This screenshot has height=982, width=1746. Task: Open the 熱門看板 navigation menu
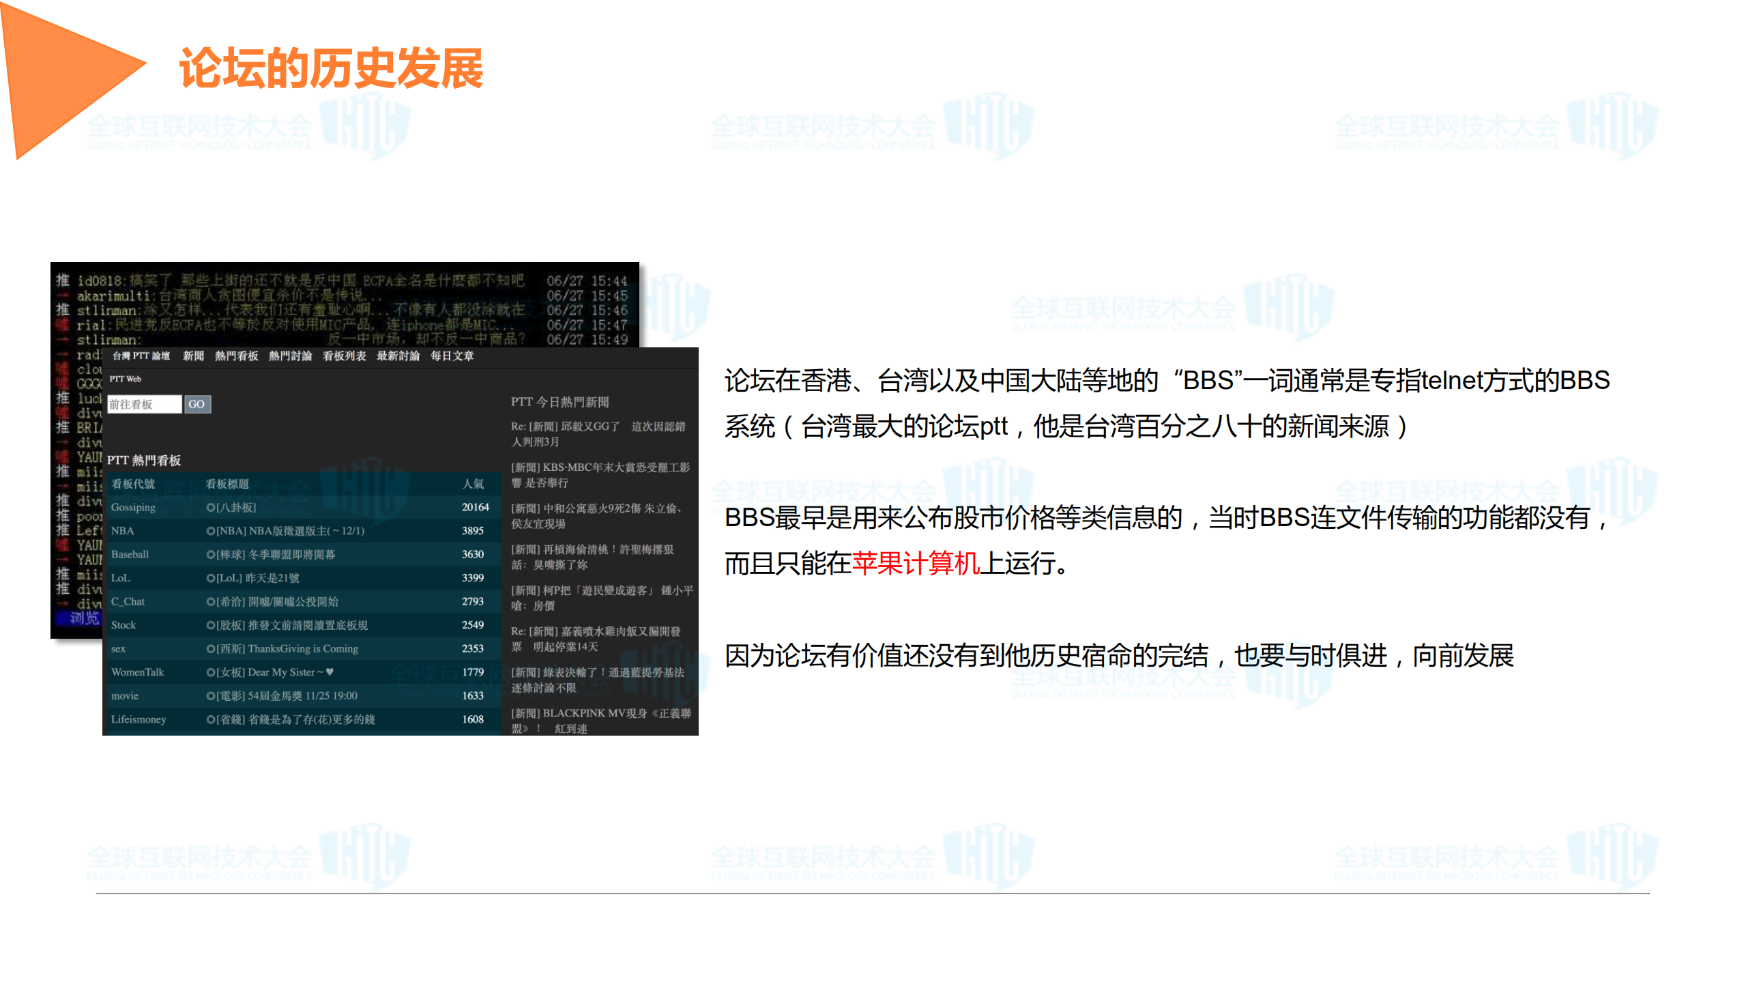pyautogui.click(x=237, y=356)
